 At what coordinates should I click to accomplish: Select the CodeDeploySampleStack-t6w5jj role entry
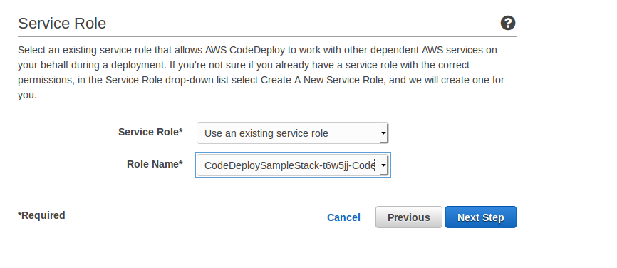click(x=289, y=165)
